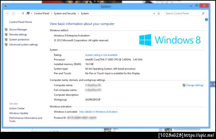Image resolution: width=216 pixels, height=139 pixels.
Task: View details in Windows Activation
Action: click(x=98, y=112)
